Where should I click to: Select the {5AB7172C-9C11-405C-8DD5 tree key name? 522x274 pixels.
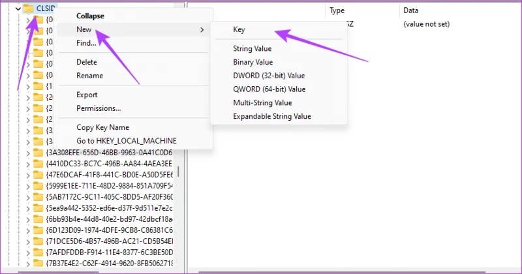point(110,197)
